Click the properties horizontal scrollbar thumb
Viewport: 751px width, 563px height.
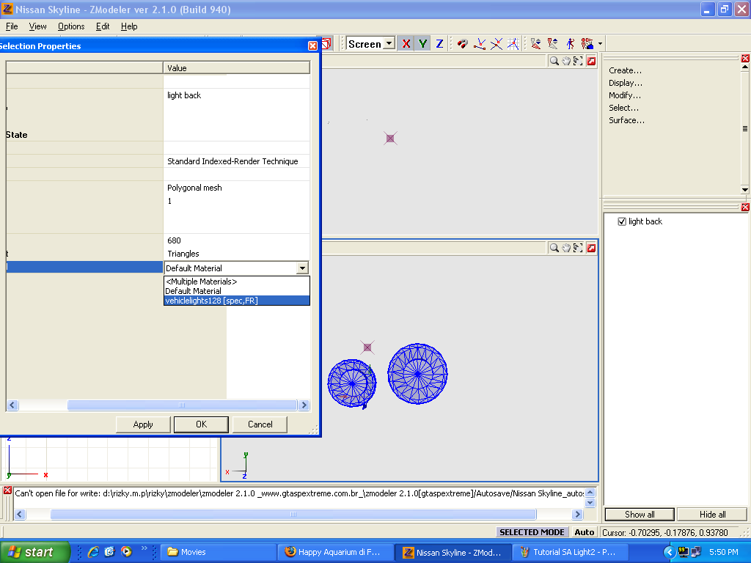(x=182, y=405)
